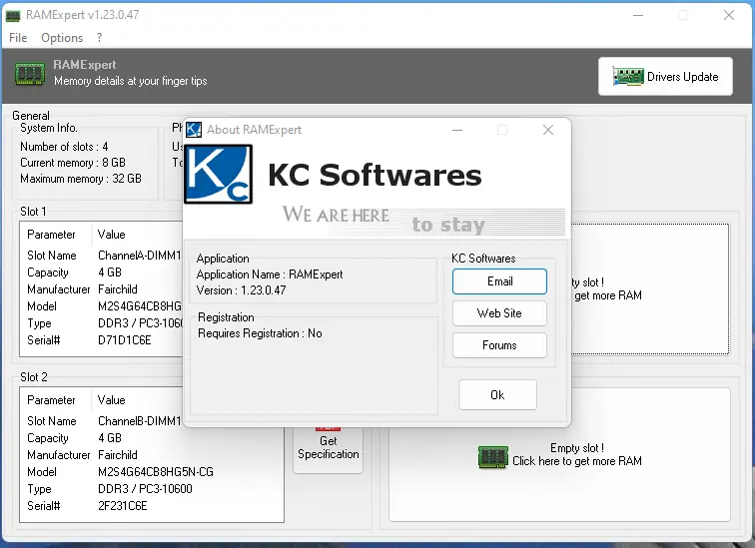Open the Options menu
Image resolution: width=755 pixels, height=548 pixels.
tap(62, 38)
